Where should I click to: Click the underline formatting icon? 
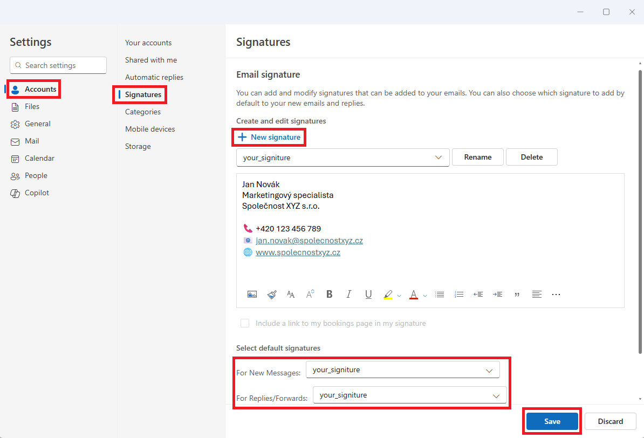[x=368, y=295]
